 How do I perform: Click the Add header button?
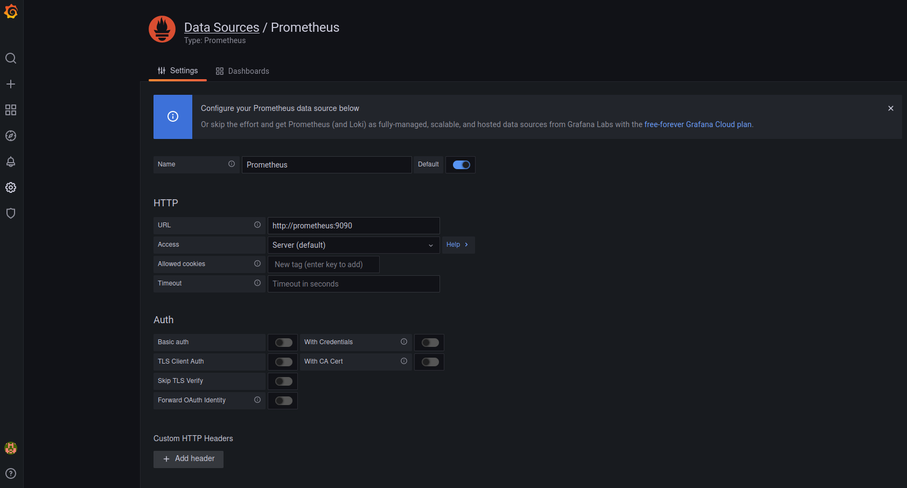coord(189,459)
